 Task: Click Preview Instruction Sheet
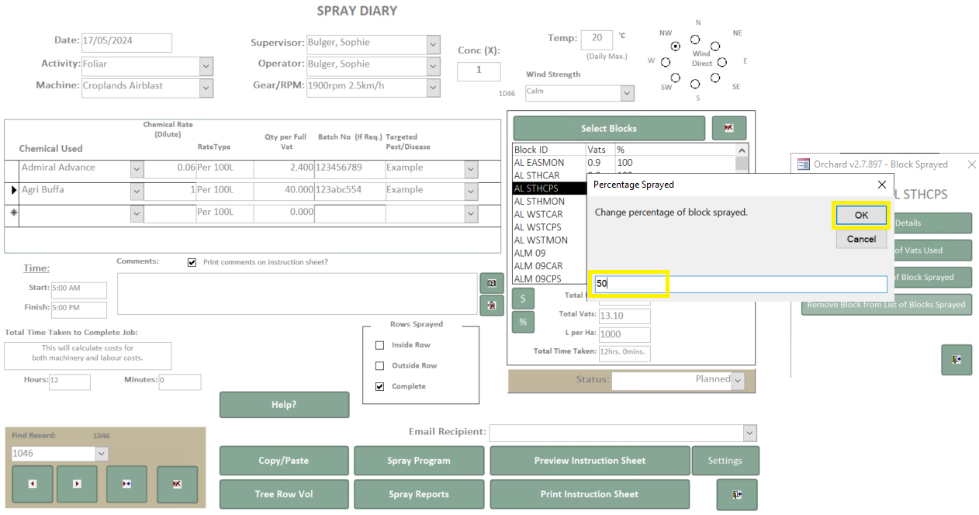(590, 461)
